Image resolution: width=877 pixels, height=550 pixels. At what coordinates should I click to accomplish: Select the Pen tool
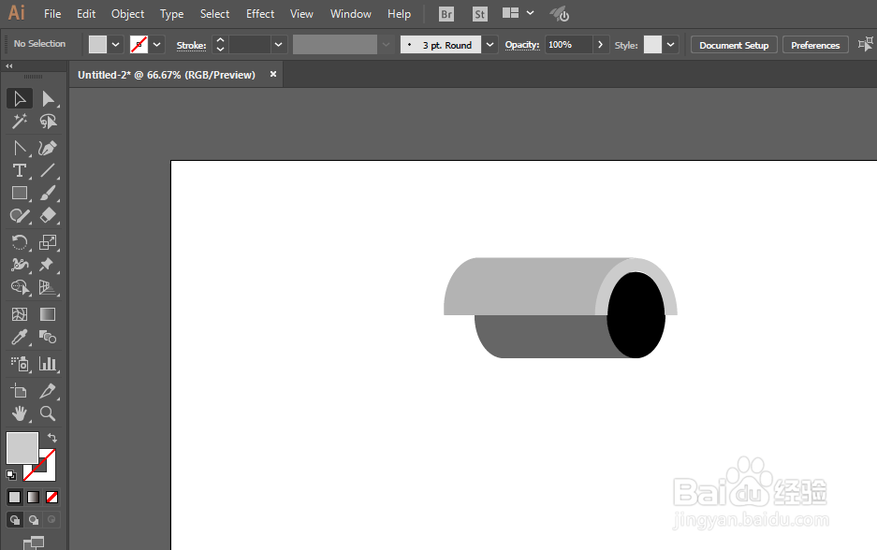pyautogui.click(x=48, y=148)
